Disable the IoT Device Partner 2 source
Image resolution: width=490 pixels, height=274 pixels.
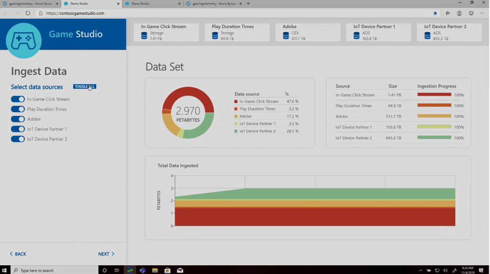[18, 139]
